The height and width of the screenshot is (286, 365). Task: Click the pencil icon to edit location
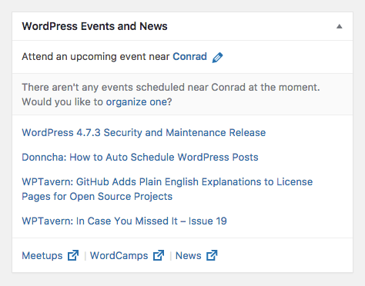pyautogui.click(x=217, y=57)
